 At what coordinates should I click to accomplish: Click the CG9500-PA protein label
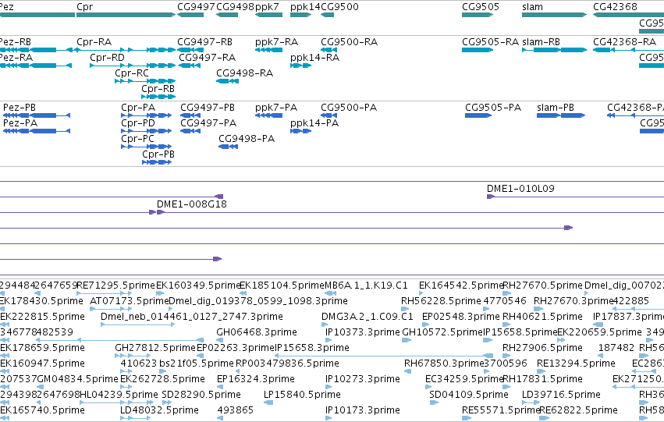[x=349, y=108]
